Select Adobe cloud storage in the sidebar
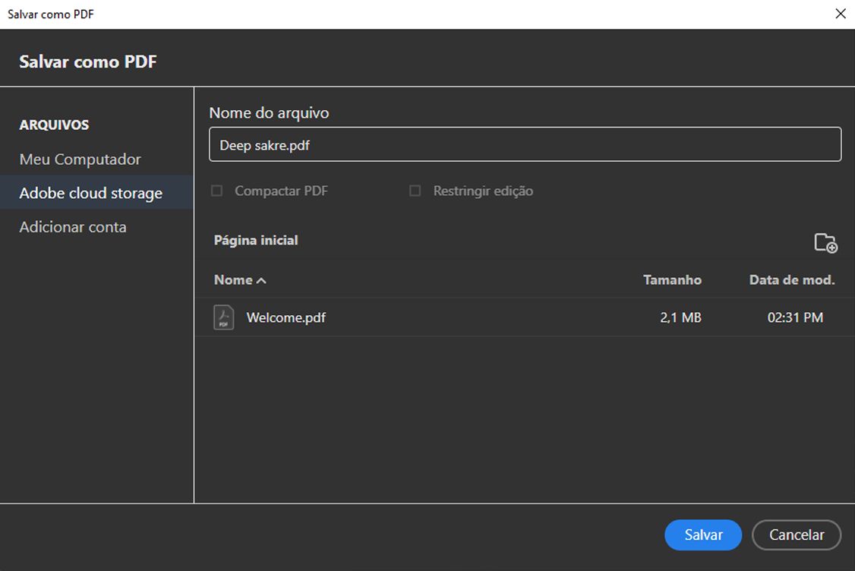This screenshot has height=571, width=855. 91,193
